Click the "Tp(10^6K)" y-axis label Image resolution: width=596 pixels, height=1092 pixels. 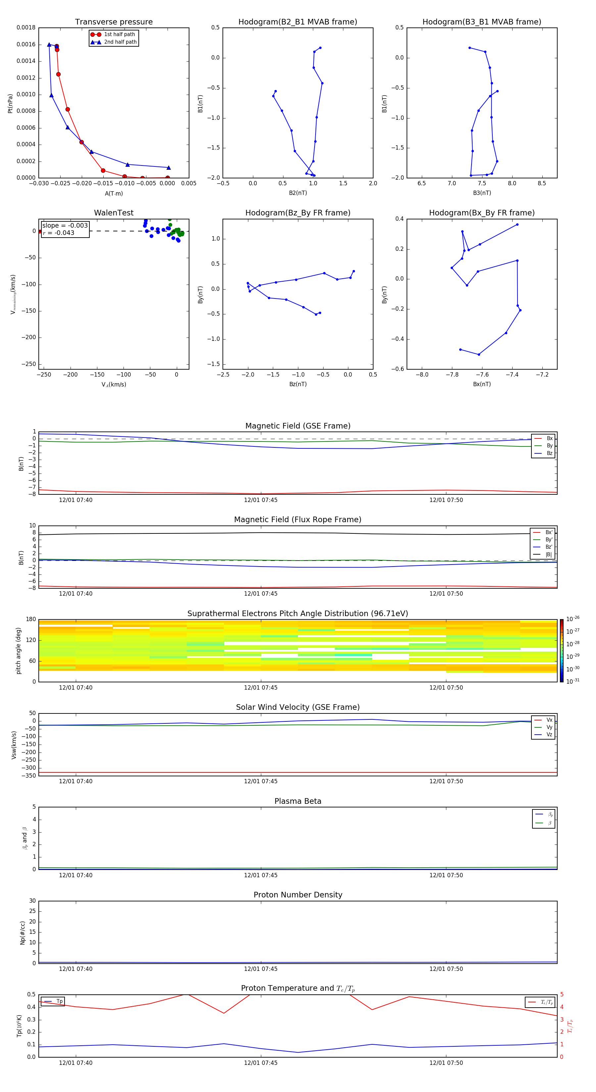(19, 1026)
